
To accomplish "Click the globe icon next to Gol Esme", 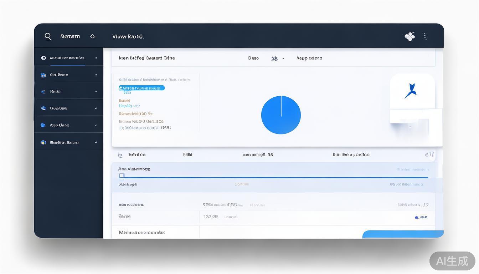I will (x=43, y=75).
